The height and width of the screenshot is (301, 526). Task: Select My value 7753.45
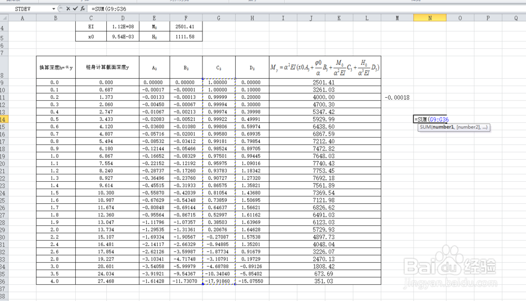coord(325,171)
